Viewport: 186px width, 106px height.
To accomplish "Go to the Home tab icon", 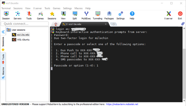I will coord(56,24).
